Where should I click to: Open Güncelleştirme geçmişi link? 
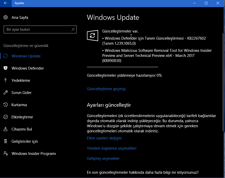coord(106,89)
